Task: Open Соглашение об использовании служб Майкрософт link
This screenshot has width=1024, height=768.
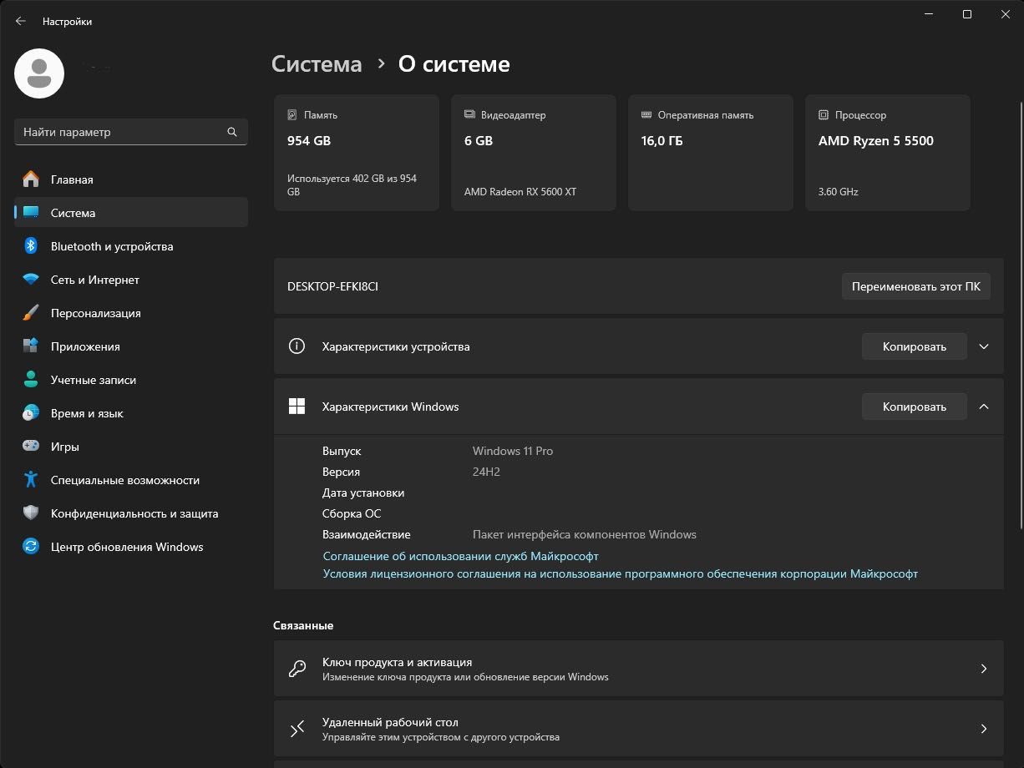Action: (461, 556)
